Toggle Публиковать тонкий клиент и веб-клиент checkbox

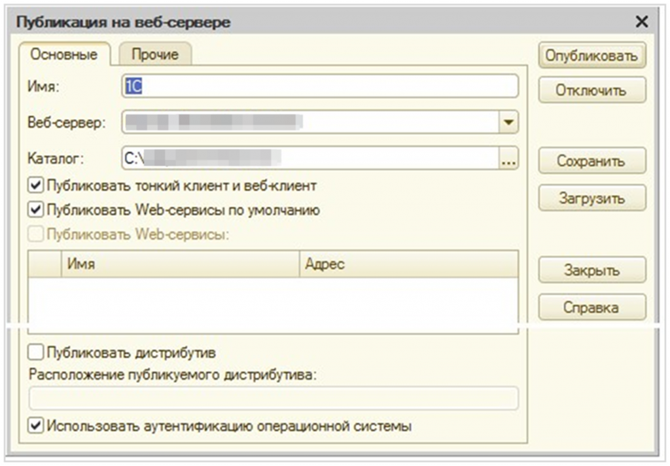click(36, 186)
